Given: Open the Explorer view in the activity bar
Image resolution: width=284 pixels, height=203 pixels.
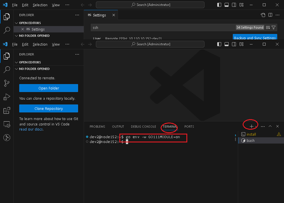Looking at the screenshot, I should 6,56.
